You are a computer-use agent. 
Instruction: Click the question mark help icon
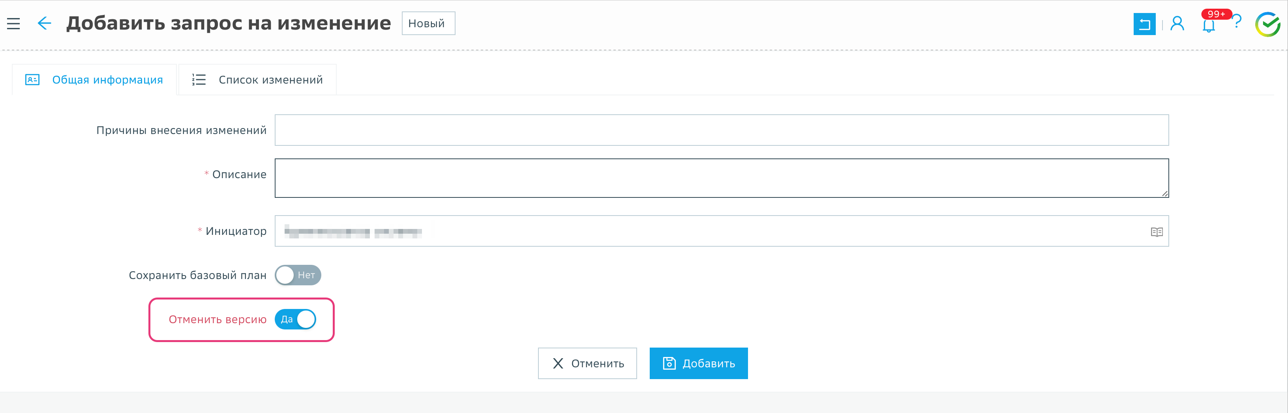coord(1237,22)
